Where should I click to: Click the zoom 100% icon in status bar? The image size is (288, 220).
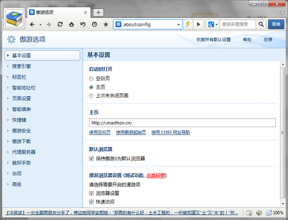[x=269, y=213]
